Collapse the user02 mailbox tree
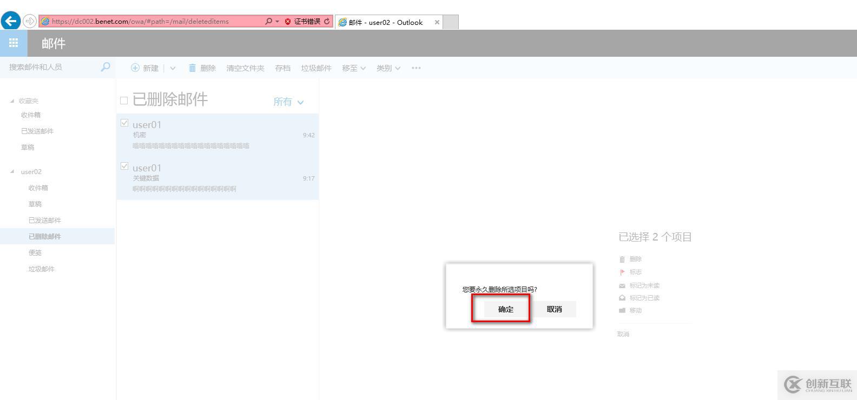 click(x=12, y=172)
